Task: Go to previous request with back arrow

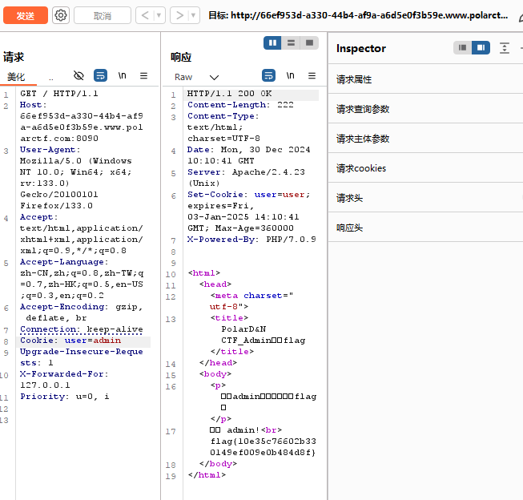Action: 145,15
